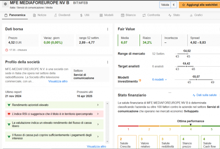Open the Profilo della società three-dot menu
Image resolution: width=220 pixels, height=149 pixels.
107,62
